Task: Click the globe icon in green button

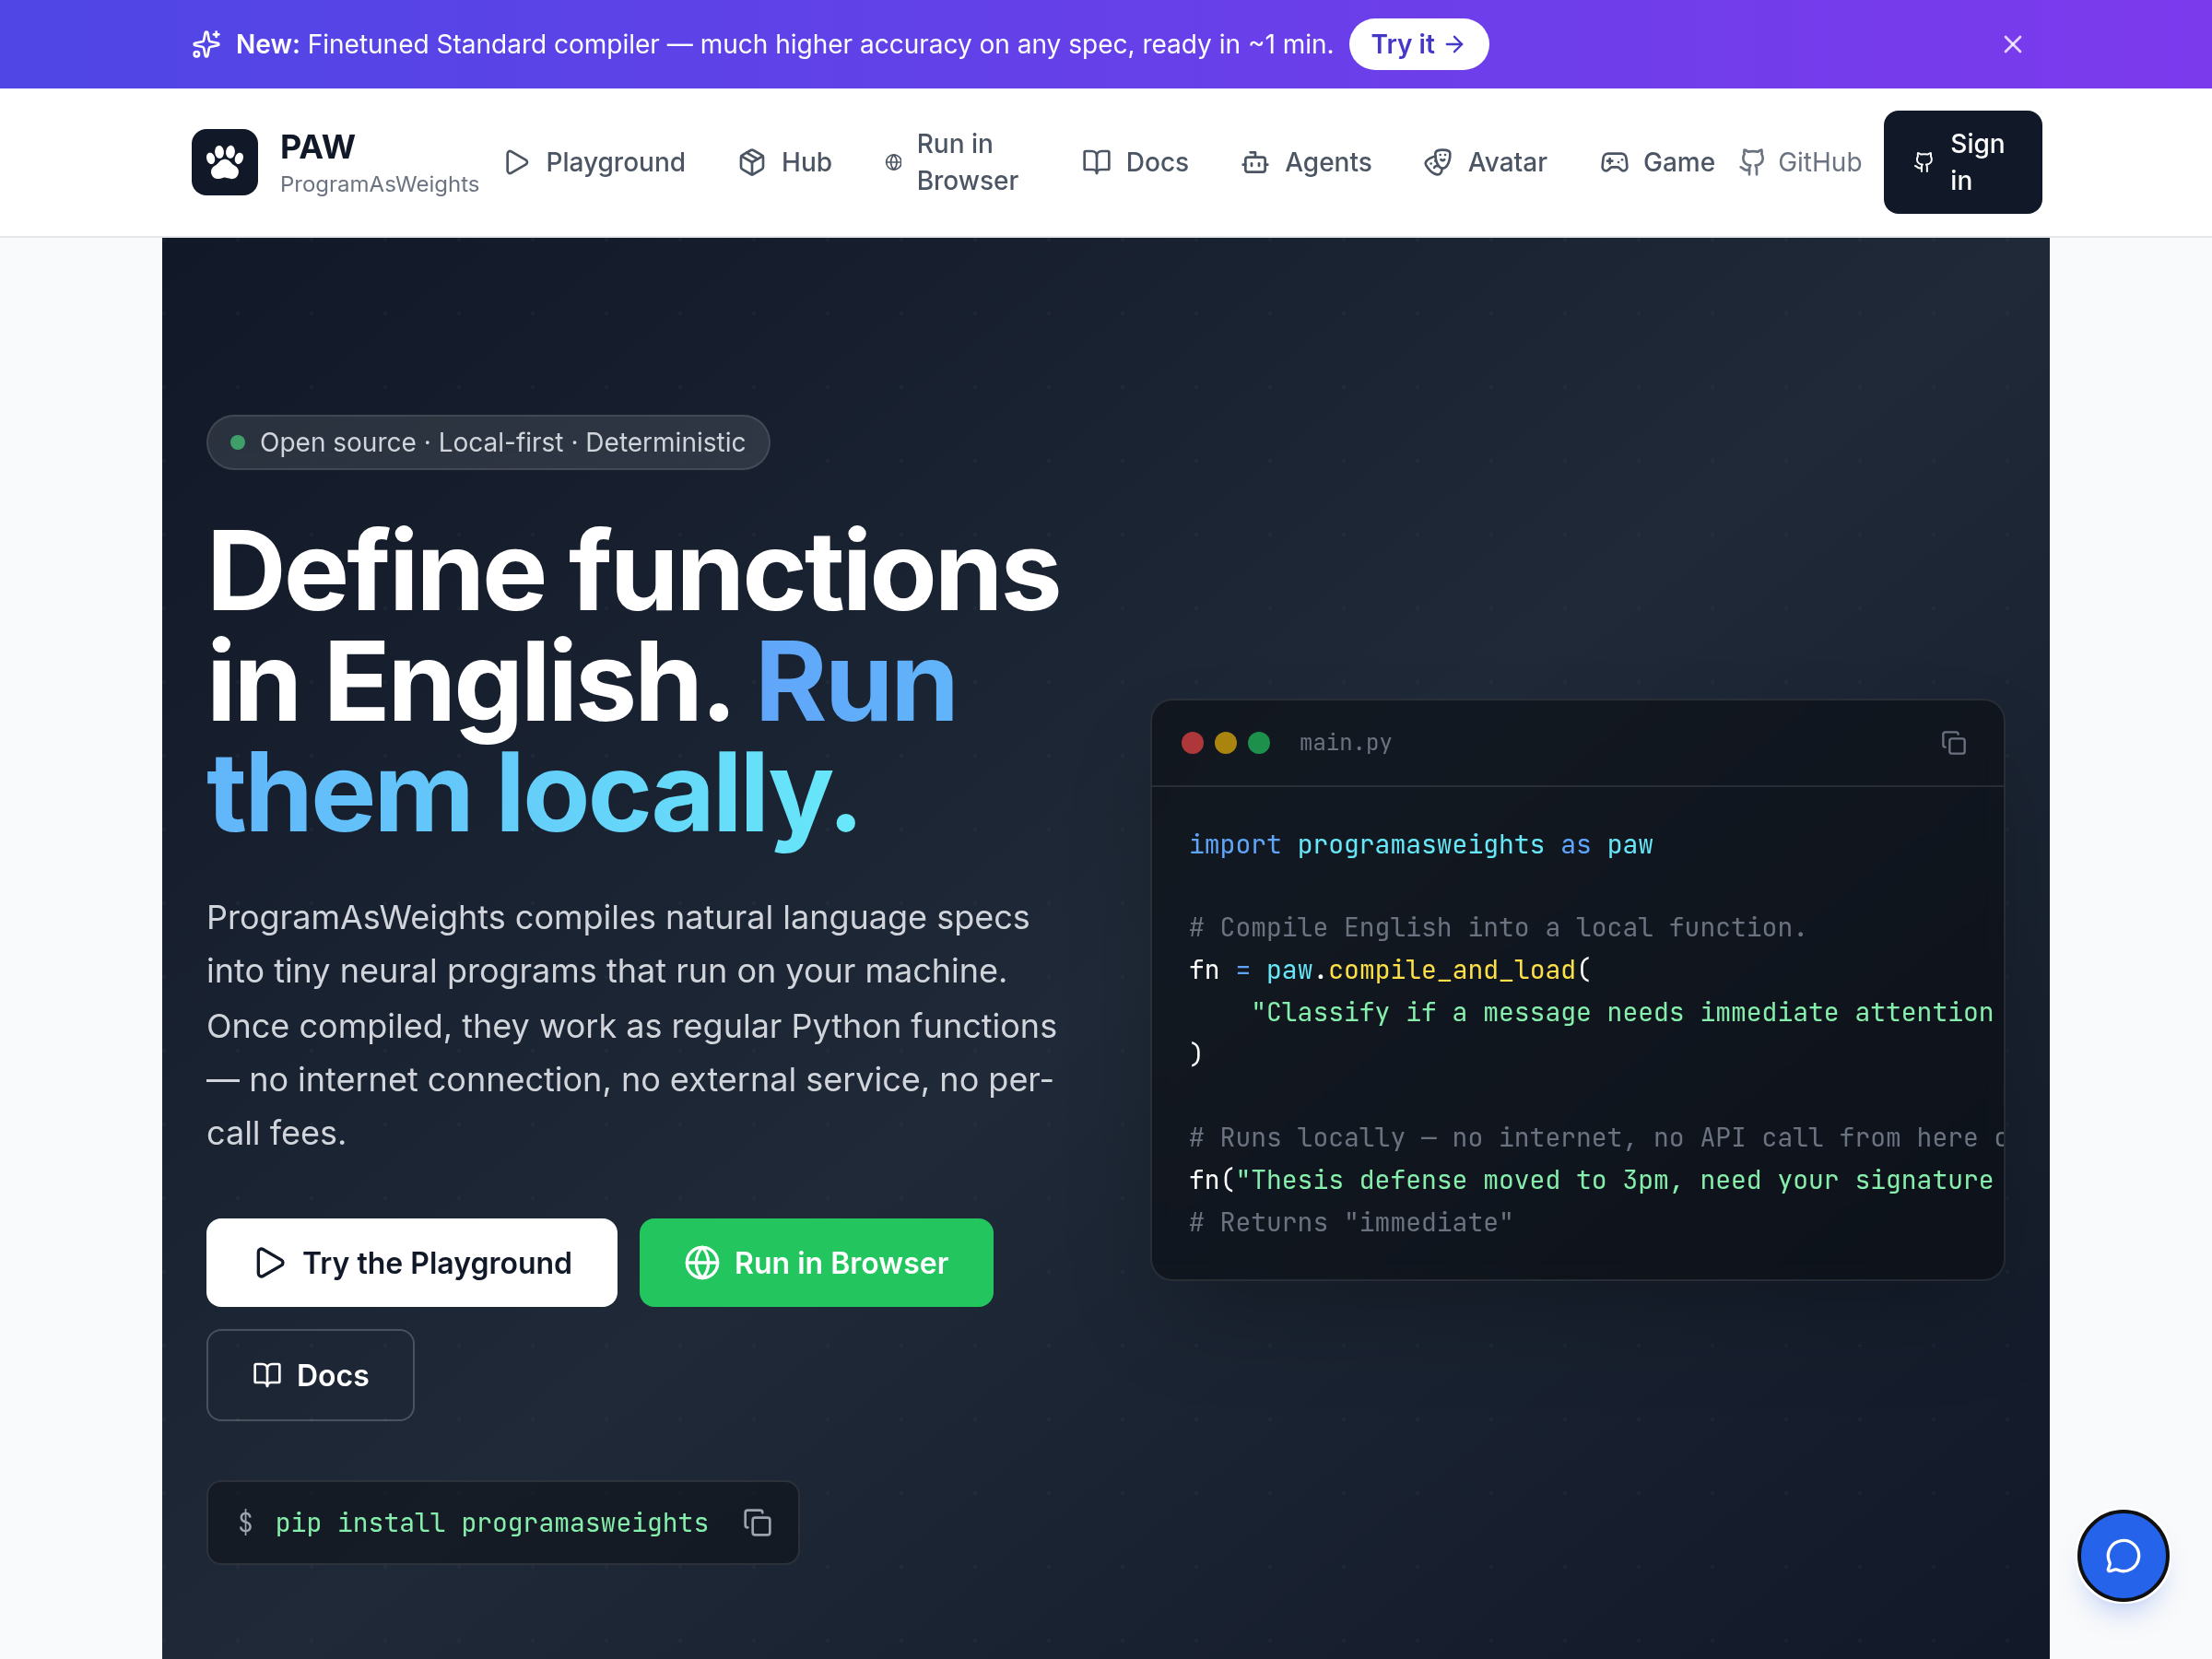Action: pyautogui.click(x=702, y=1262)
